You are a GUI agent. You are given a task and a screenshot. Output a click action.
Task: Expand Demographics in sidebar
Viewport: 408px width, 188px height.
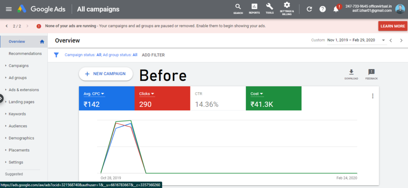pos(6,138)
